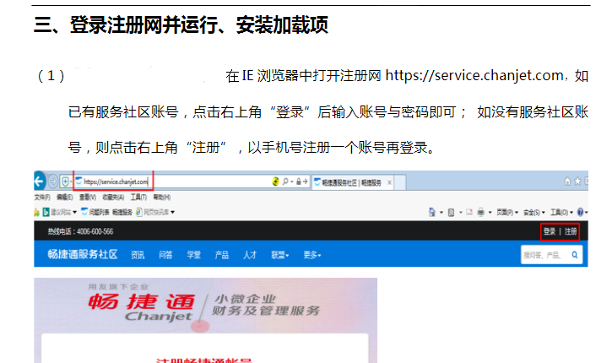Image resolution: width=612 pixels, height=363 pixels.
Task: Click the favorites star icon
Action: click(577, 181)
